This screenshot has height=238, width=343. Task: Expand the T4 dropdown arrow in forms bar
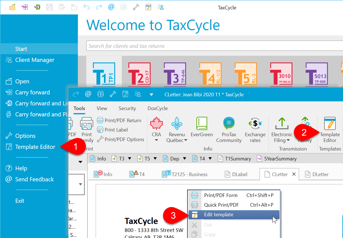pyautogui.click(x=210, y=158)
